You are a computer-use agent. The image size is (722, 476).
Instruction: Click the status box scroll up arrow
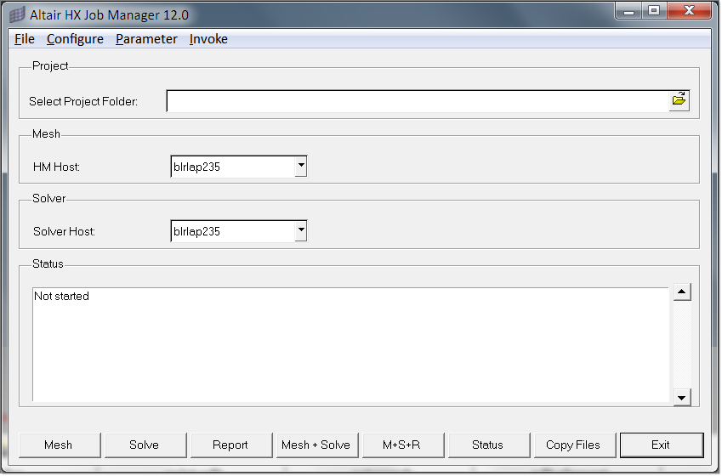682,292
